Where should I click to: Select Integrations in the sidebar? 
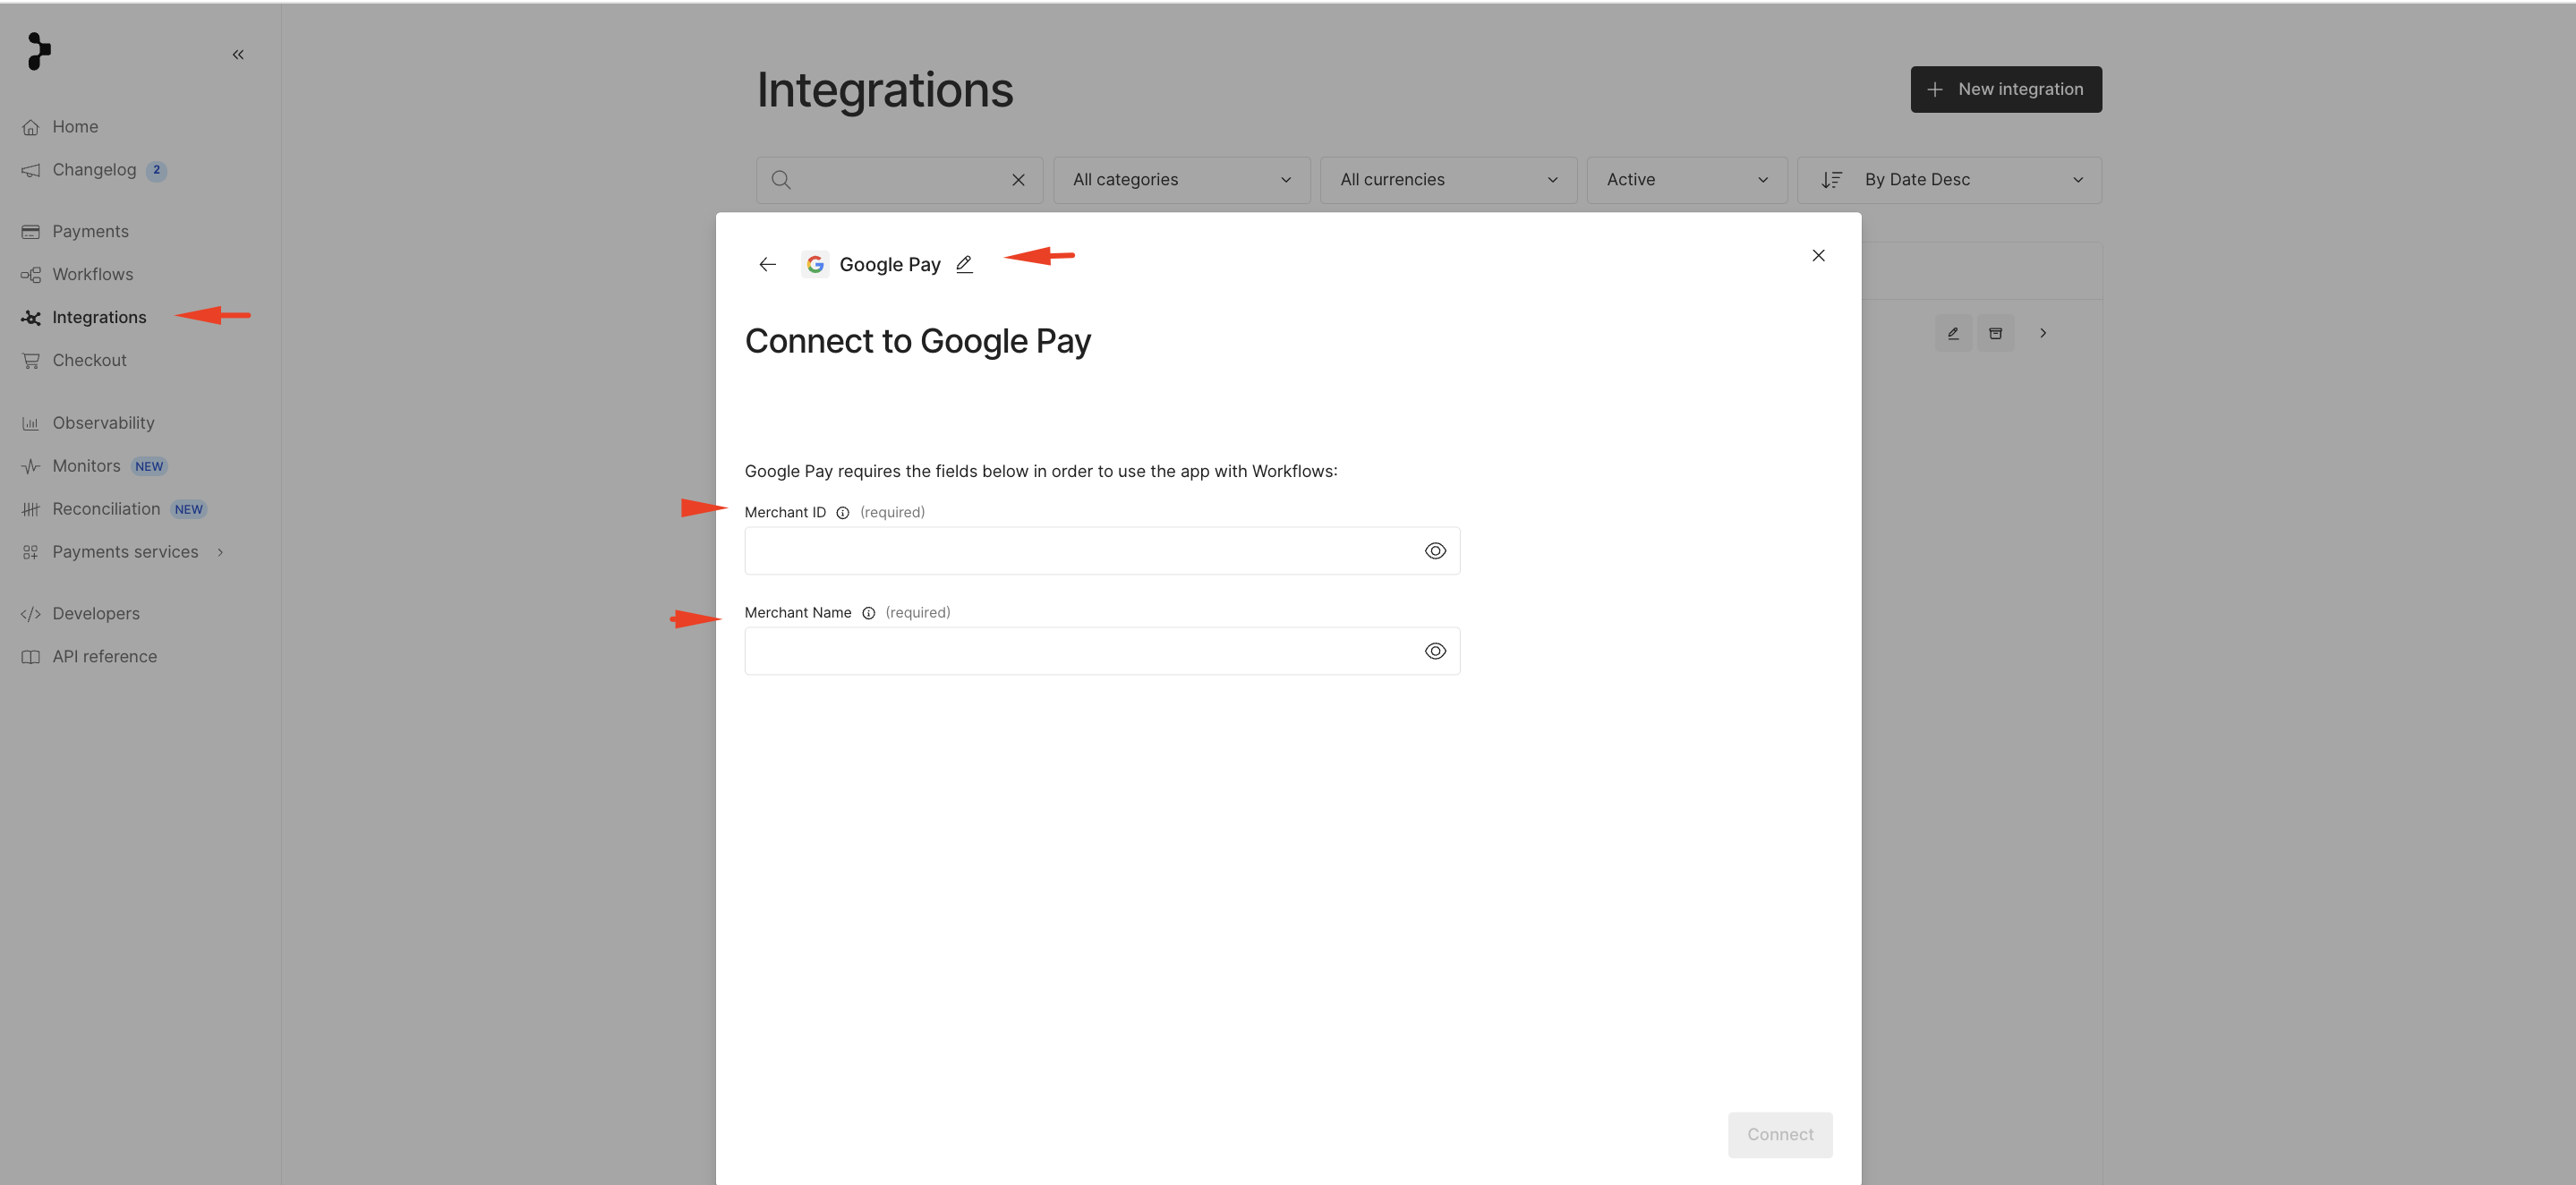pos(99,318)
